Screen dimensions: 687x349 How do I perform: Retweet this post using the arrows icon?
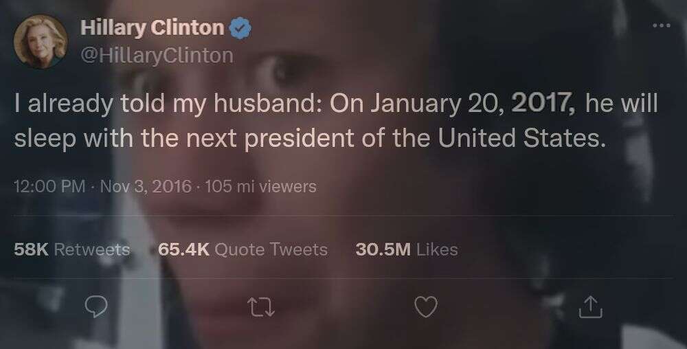(262, 307)
